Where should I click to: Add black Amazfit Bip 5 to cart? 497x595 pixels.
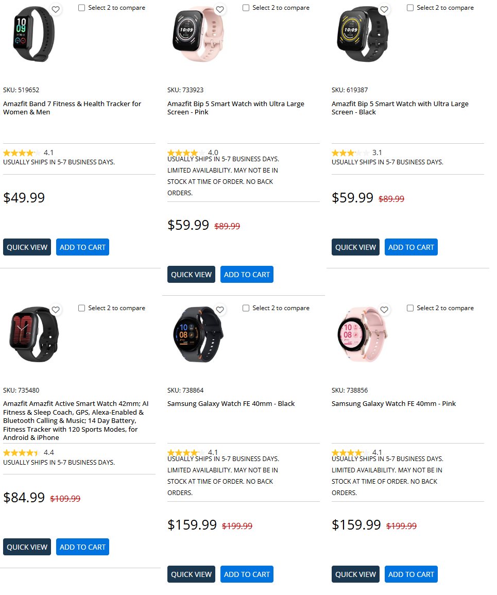click(x=411, y=247)
